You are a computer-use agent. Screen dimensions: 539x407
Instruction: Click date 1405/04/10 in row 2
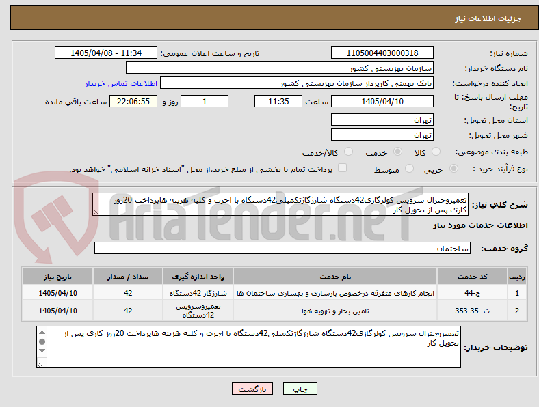click(x=57, y=311)
